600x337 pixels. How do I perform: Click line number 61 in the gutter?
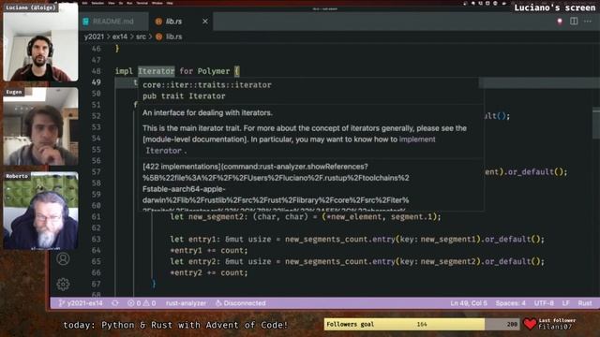tap(96, 216)
